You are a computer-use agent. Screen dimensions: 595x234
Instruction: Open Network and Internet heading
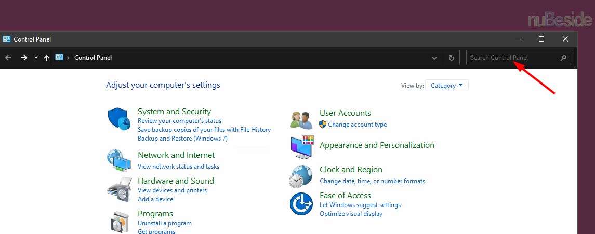coord(176,155)
